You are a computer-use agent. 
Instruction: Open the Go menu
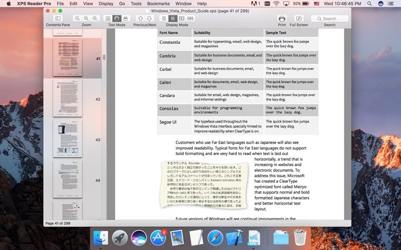122,3
